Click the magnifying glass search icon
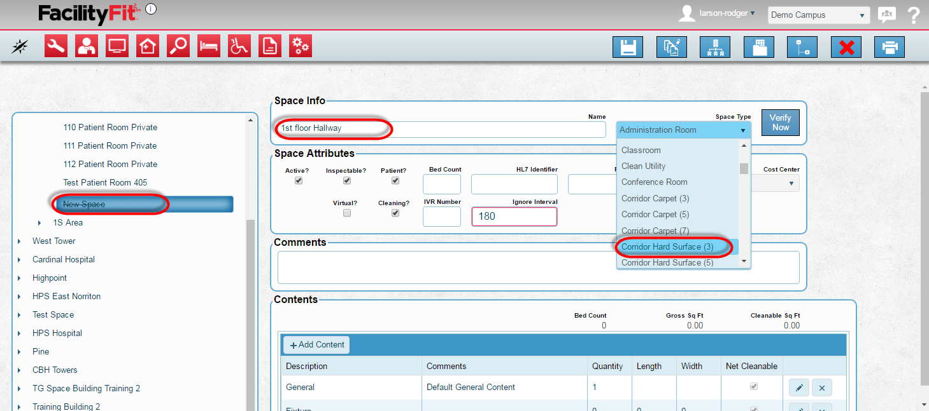The image size is (929, 411). point(178,46)
